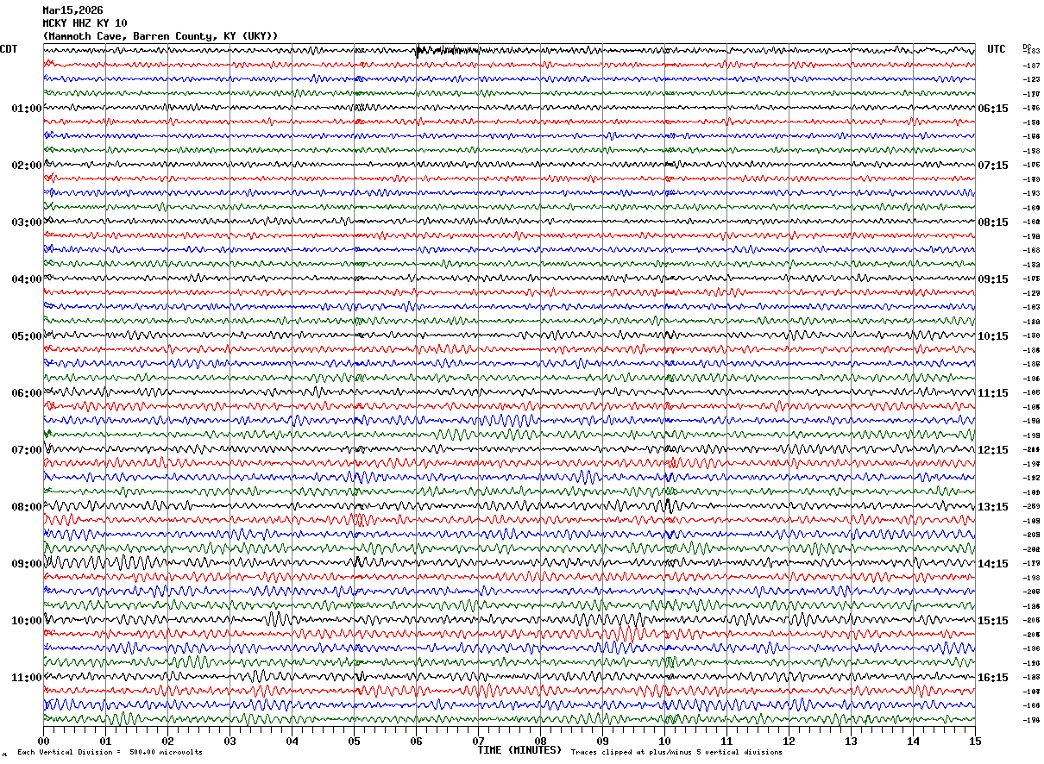This screenshot has height=764, width=1044.
Task: Click the 03 tick on the minutes axis
Action: (x=230, y=741)
